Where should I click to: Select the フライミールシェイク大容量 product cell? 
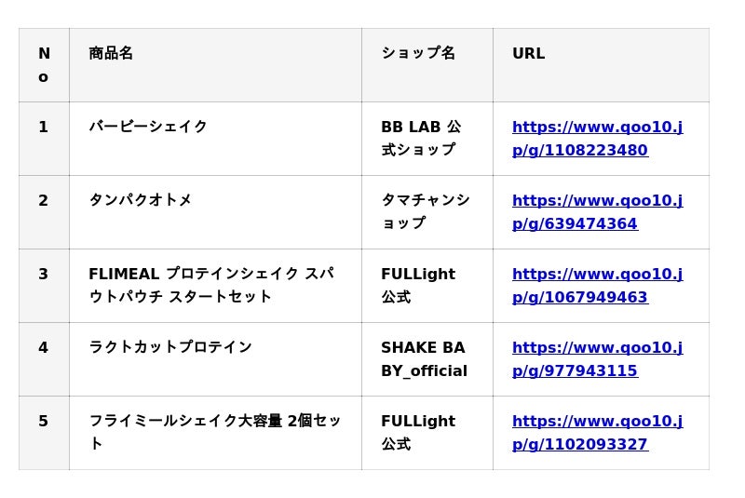pyautogui.click(x=214, y=432)
